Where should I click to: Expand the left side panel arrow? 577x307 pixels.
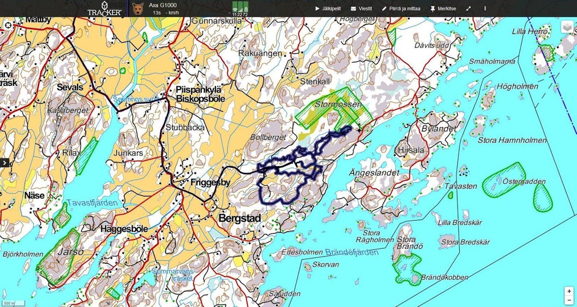[5, 163]
